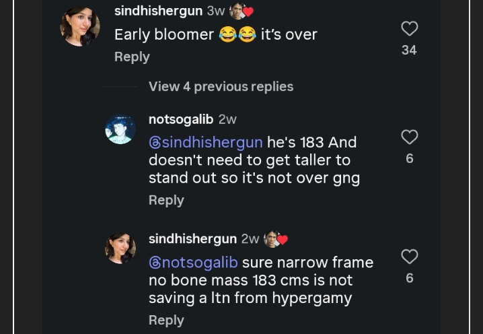Open the notsogalib username in the reply header
The image size is (483, 334).
(181, 119)
